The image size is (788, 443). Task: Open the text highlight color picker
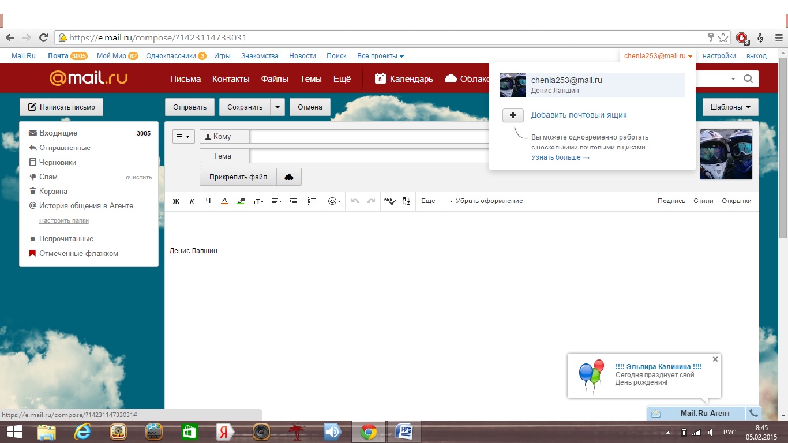tap(241, 201)
